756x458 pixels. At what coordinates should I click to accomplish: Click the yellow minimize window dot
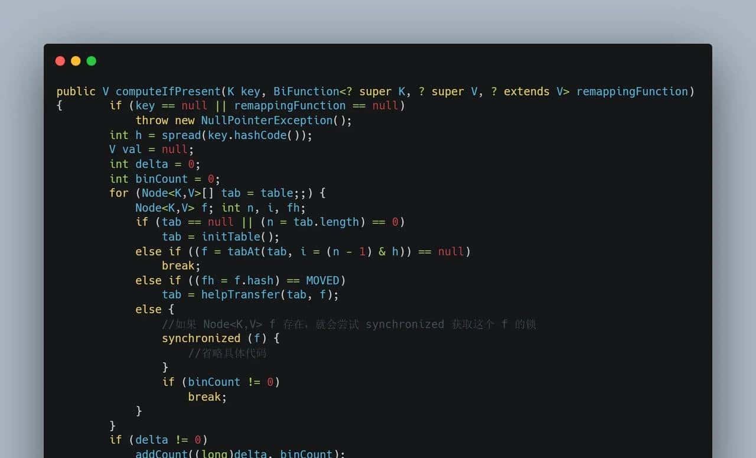pos(76,61)
